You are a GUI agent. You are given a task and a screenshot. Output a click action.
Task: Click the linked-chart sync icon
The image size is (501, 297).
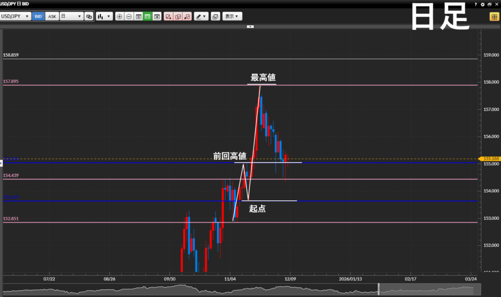click(89, 16)
